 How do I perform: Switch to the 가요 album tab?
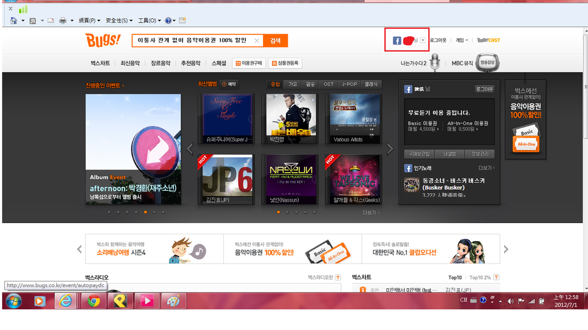coord(292,85)
